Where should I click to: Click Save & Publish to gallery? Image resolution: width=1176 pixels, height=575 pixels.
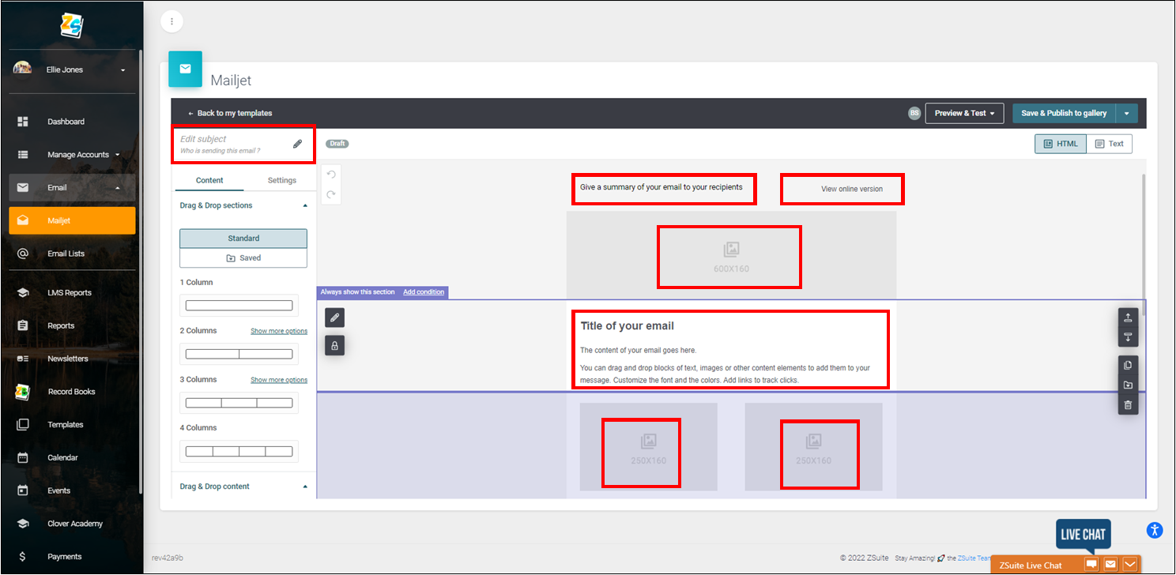(x=1064, y=113)
